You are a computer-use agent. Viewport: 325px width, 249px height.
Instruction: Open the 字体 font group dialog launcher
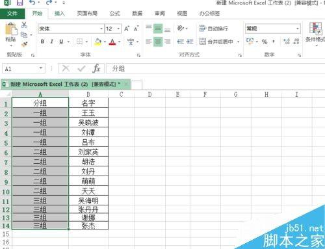point(138,55)
